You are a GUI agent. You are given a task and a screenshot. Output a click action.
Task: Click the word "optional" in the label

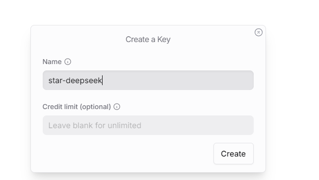pyautogui.click(x=95, y=107)
